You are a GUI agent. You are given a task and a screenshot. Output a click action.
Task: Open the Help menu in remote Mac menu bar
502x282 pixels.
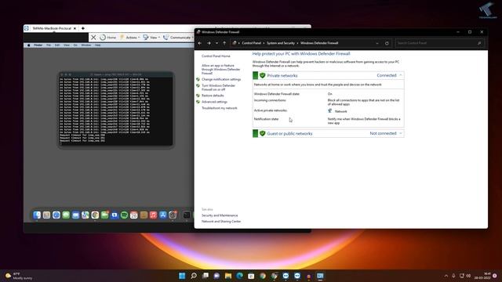coord(97,45)
